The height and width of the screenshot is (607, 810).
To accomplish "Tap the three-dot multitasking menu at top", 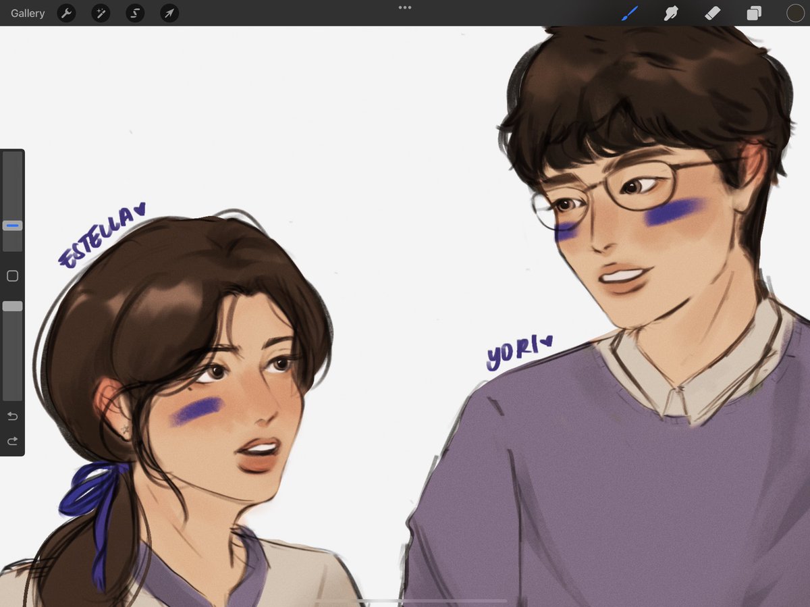I will pos(405,7).
